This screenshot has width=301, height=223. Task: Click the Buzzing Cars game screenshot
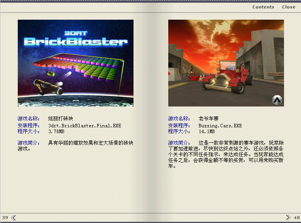click(x=226, y=63)
